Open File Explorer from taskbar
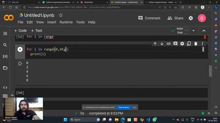This screenshot has height=123, width=220. pos(117,120)
